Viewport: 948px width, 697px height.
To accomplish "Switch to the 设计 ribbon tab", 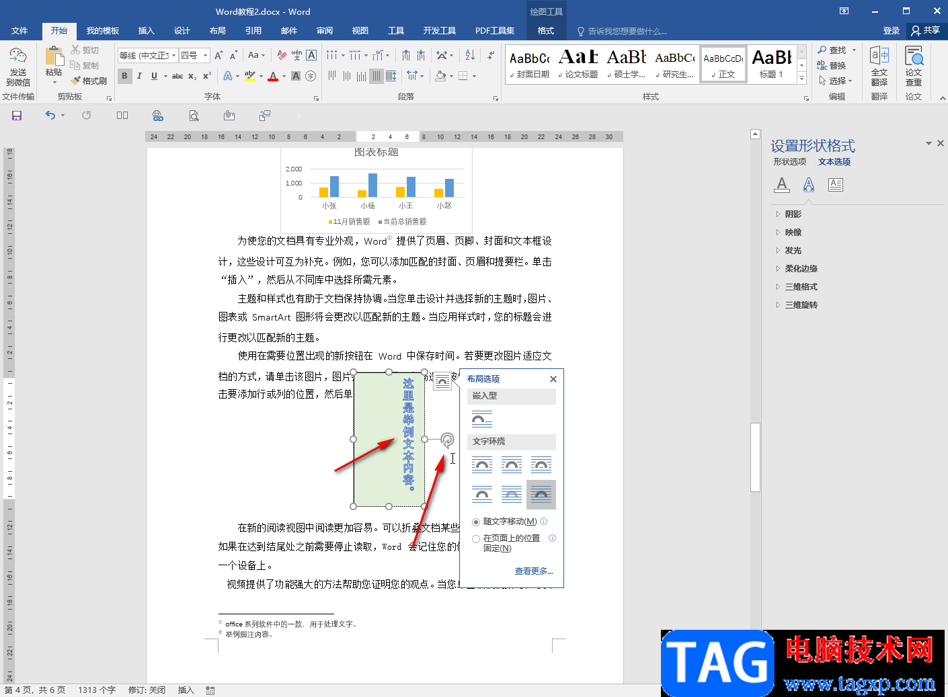I will coord(182,31).
